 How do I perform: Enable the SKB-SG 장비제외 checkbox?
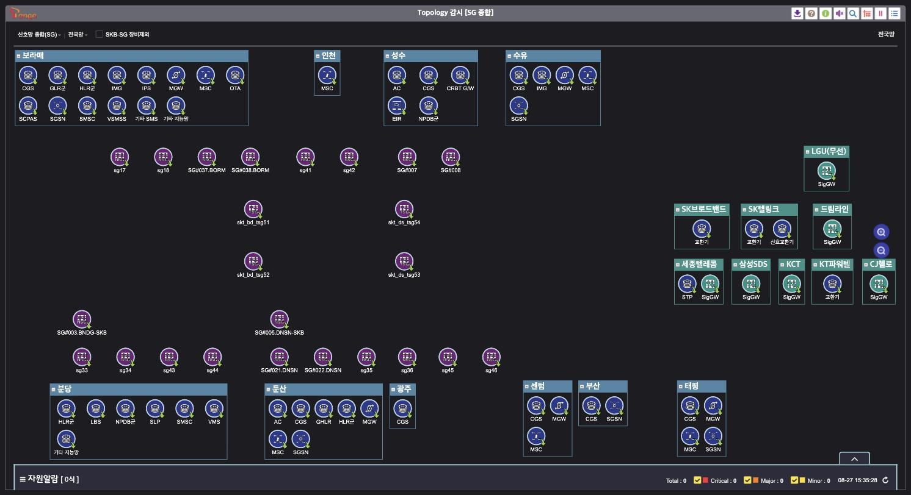click(100, 34)
